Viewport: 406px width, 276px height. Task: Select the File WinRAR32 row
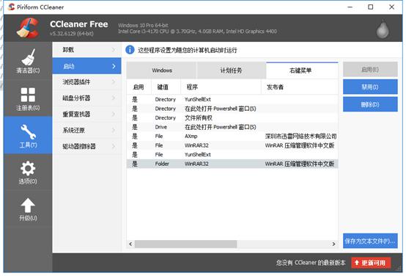(232, 145)
